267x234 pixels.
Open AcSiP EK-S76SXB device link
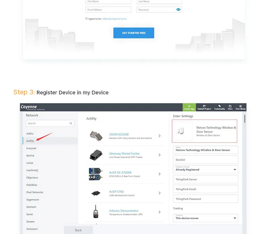(x=120, y=172)
